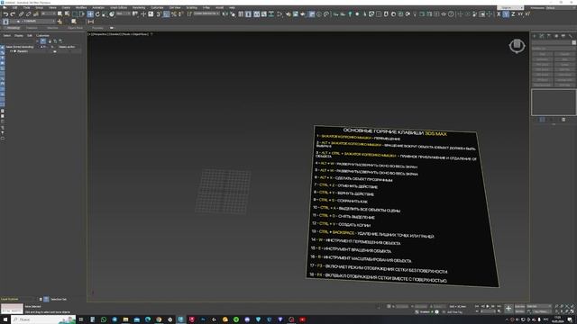Image resolution: width=577 pixels, height=324 pixels.
Task: Open the Windows Start menu
Action: tap(5, 319)
